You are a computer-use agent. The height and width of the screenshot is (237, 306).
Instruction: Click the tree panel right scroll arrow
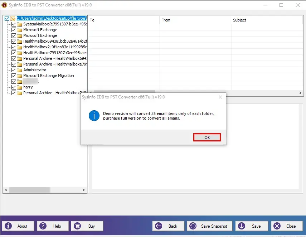84,190
